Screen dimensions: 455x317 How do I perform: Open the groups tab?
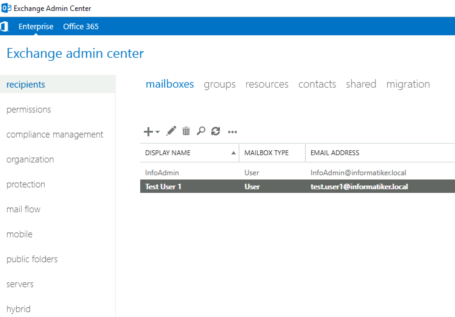click(220, 84)
